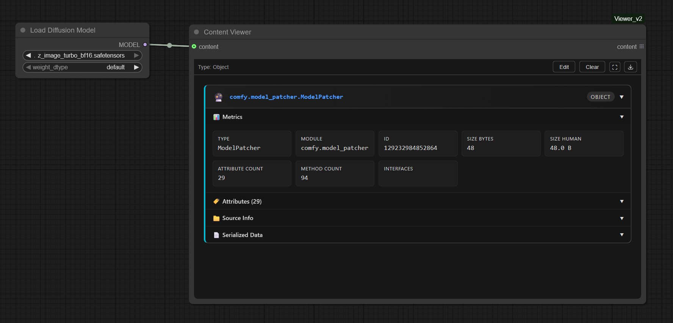Open the z_image_turbo_bf16.safetensors model selector
Image resolution: width=673 pixels, height=323 pixels.
pyautogui.click(x=82, y=55)
